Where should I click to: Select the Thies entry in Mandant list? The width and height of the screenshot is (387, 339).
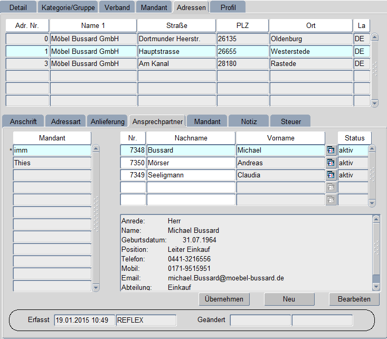pyautogui.click(x=52, y=163)
